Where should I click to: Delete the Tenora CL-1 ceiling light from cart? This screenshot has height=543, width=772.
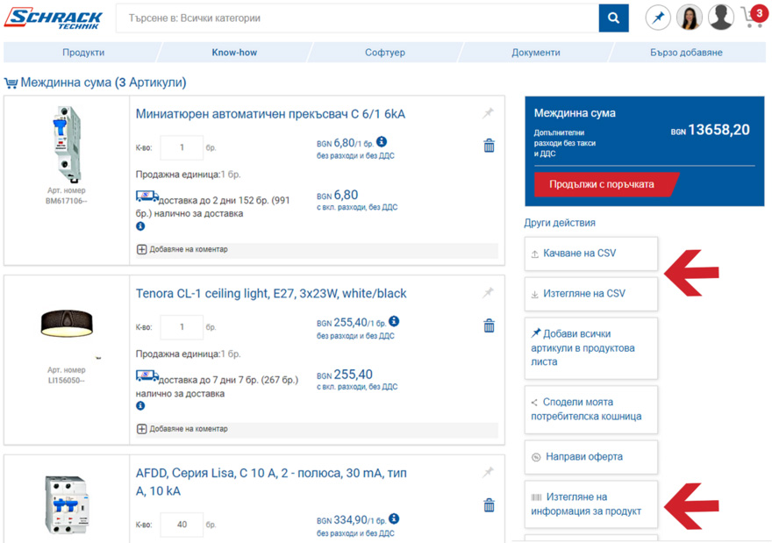[489, 325]
